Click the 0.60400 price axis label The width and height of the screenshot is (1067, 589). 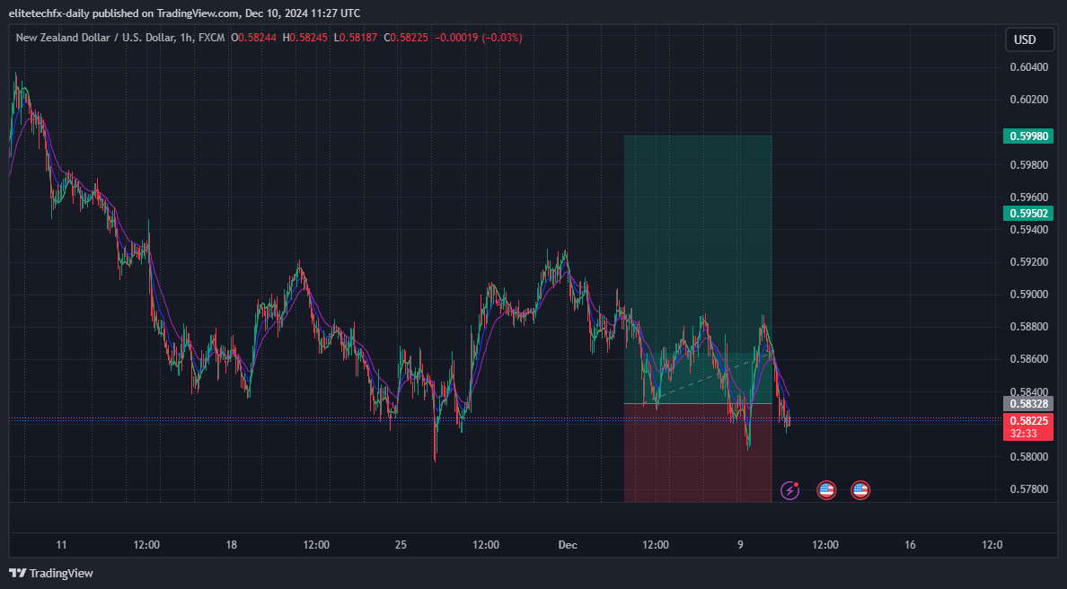1029,67
